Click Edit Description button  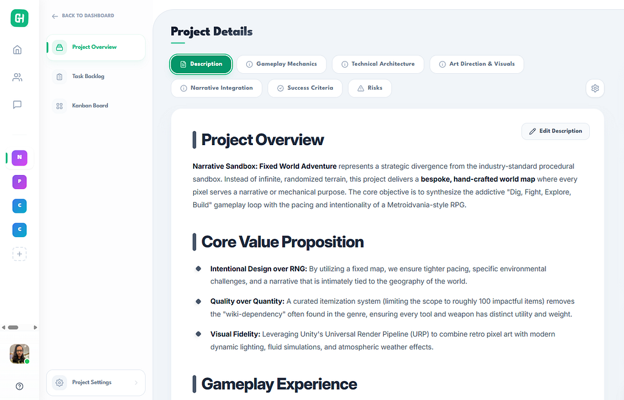click(556, 131)
